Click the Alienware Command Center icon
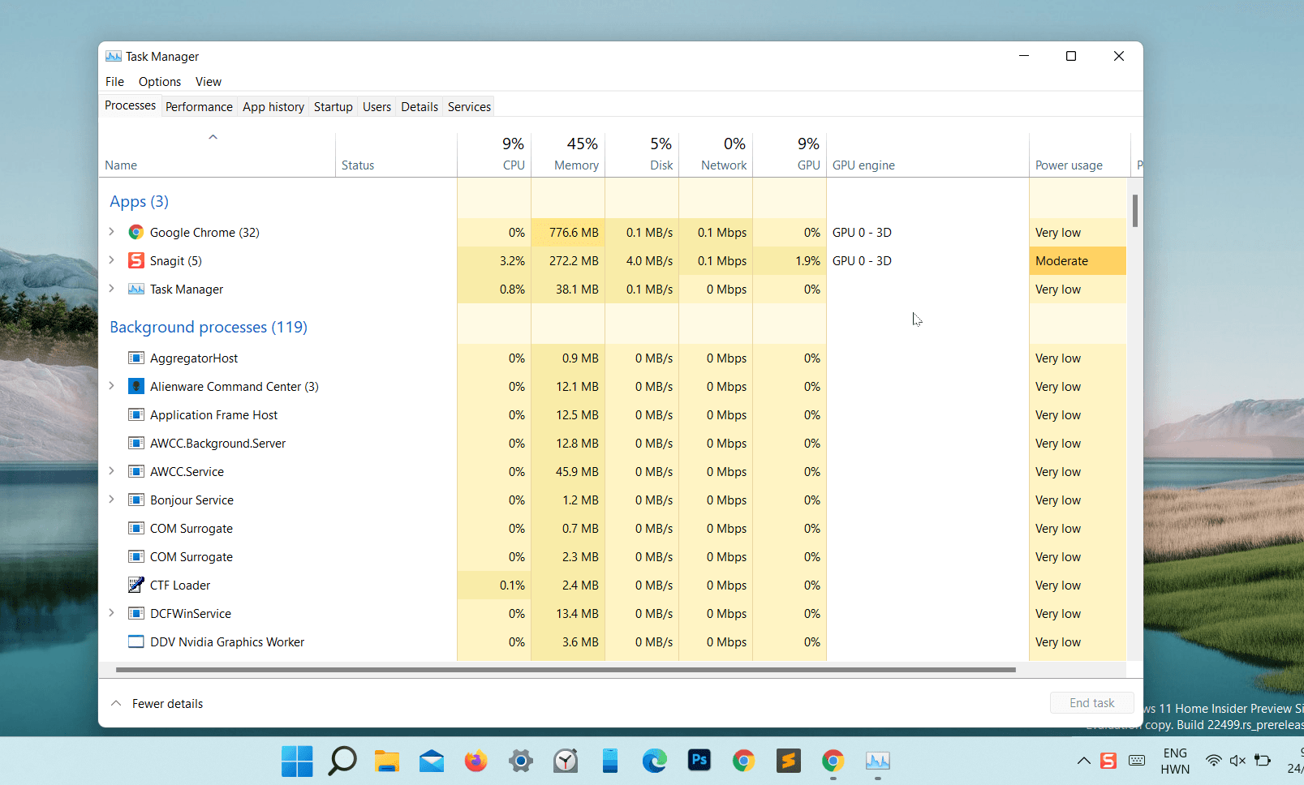This screenshot has height=785, width=1304. click(136, 387)
